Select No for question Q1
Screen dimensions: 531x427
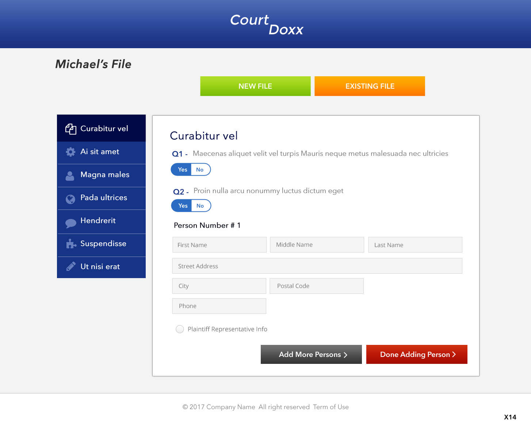[x=200, y=170]
